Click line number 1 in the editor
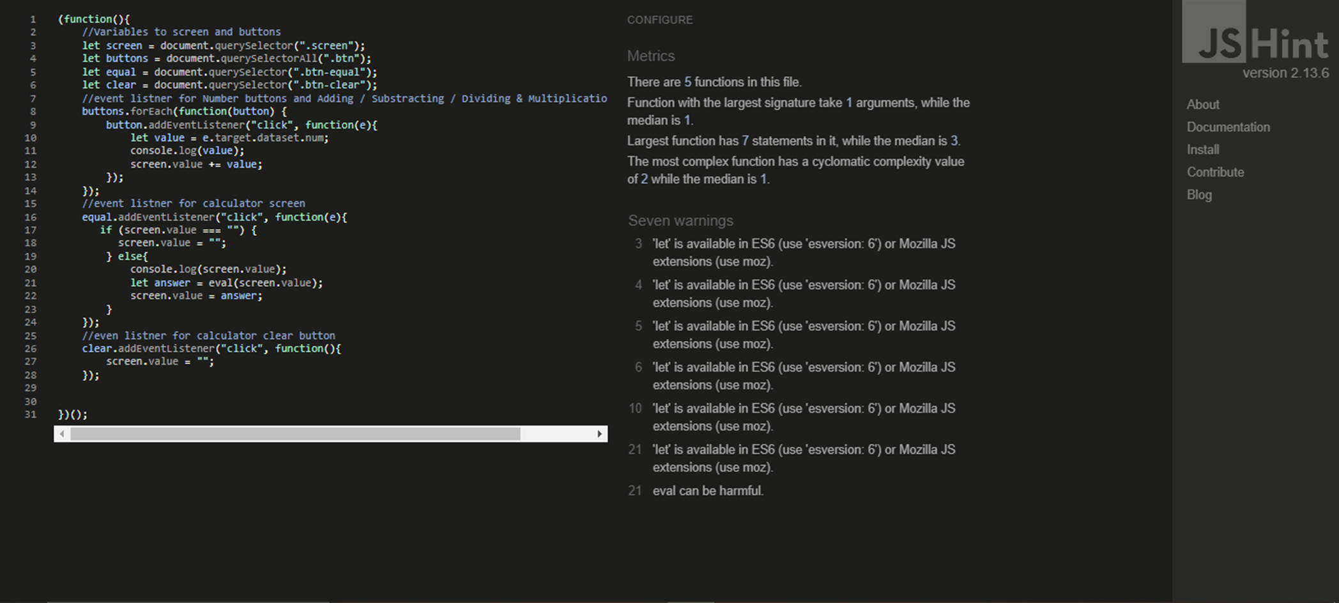 tap(32, 19)
